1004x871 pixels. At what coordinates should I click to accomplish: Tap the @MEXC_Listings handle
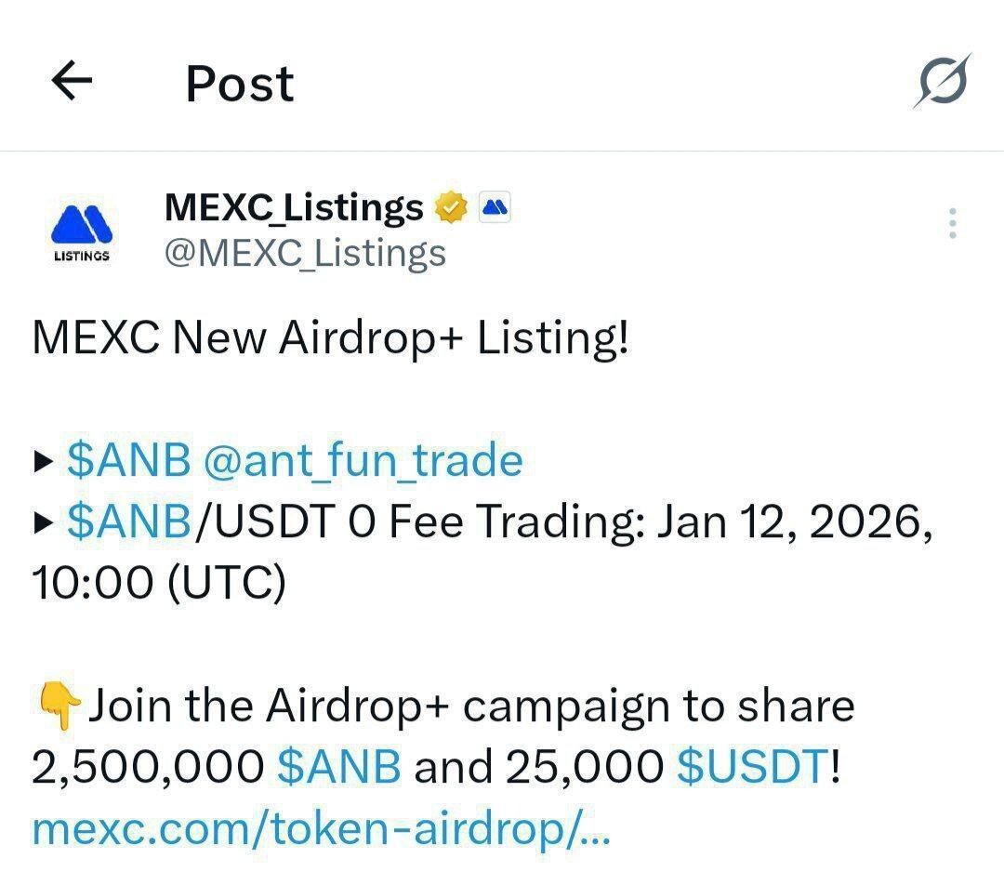pos(305,253)
